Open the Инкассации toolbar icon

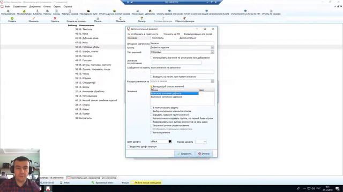click(138, 12)
